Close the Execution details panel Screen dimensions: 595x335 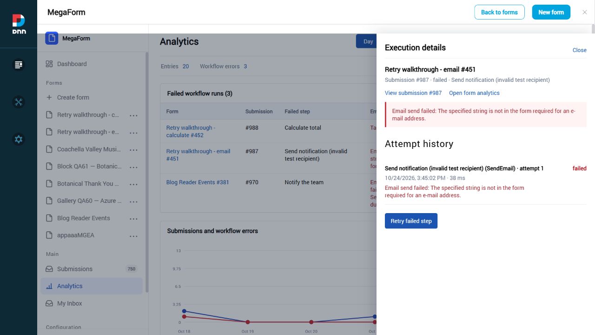579,50
